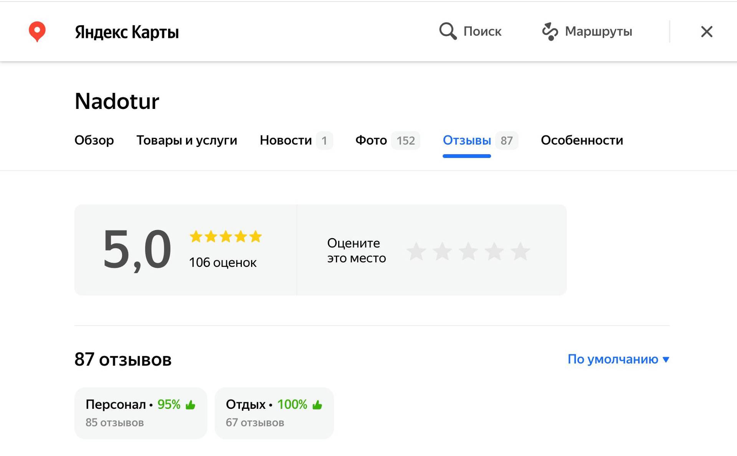
Task: Switch to the Обзор tab
Action: 94,140
